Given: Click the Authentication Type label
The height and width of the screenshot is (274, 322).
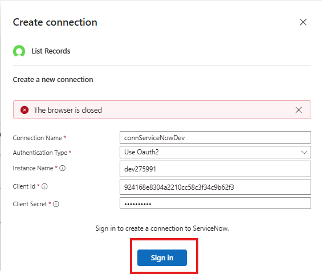Looking at the screenshot, I should (40, 153).
